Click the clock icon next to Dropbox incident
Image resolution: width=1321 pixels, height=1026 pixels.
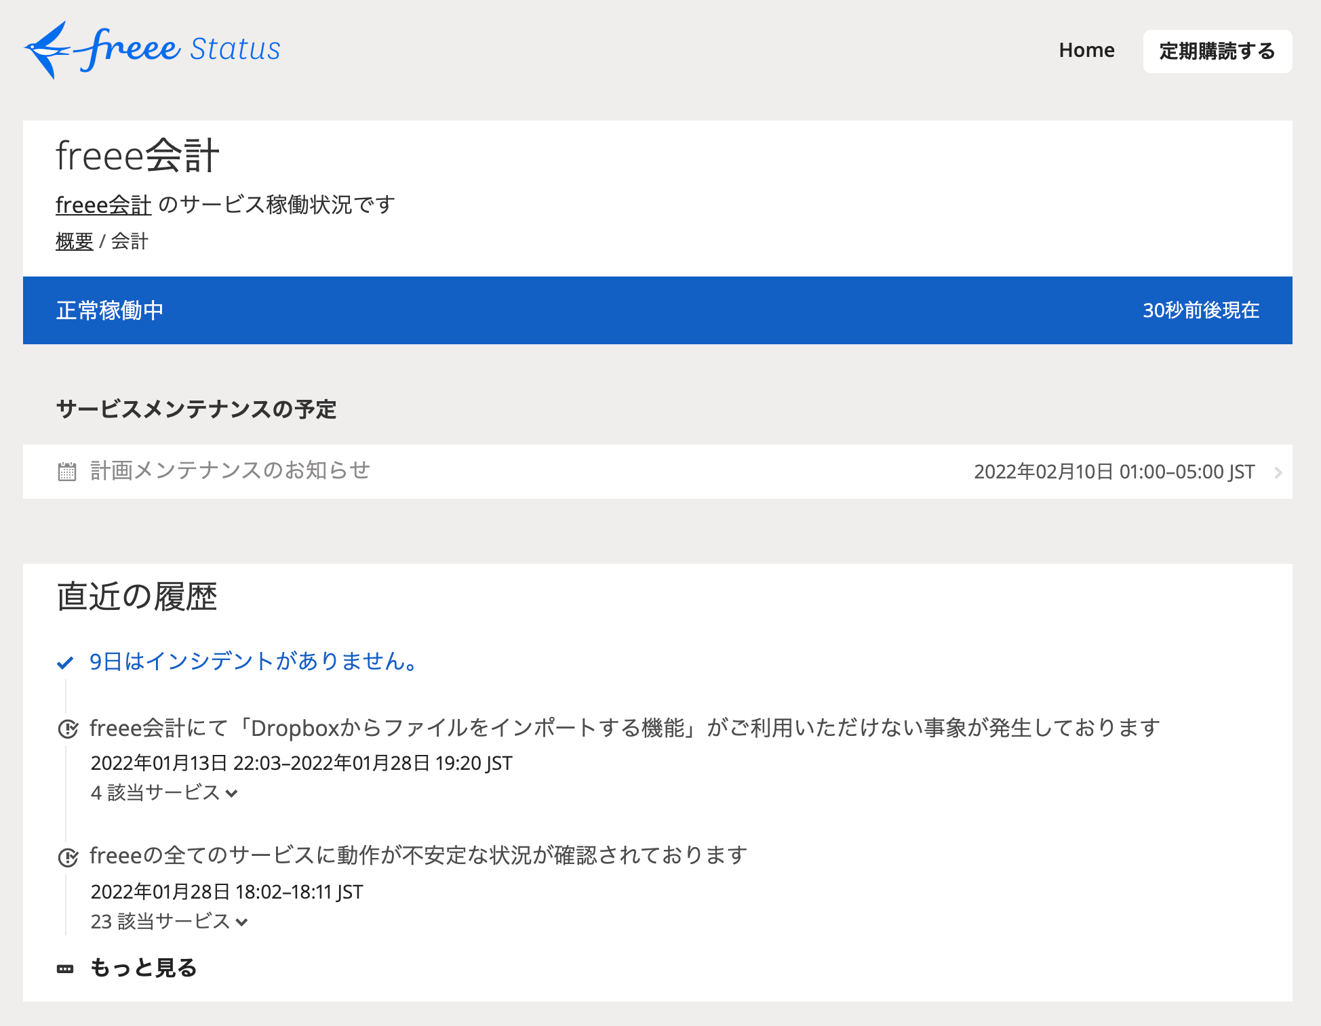click(68, 729)
